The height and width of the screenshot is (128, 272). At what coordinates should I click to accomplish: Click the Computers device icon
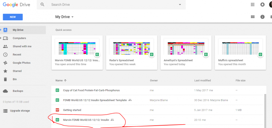tap(5, 38)
